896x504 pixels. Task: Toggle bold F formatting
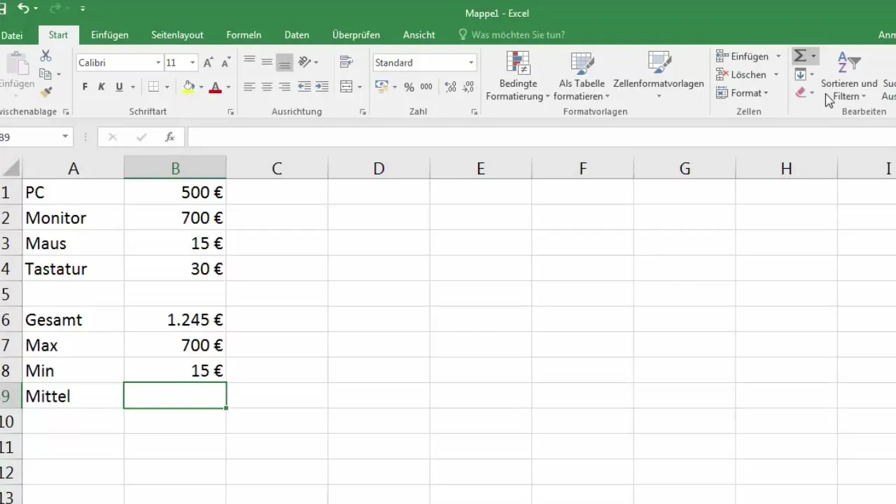tap(85, 87)
